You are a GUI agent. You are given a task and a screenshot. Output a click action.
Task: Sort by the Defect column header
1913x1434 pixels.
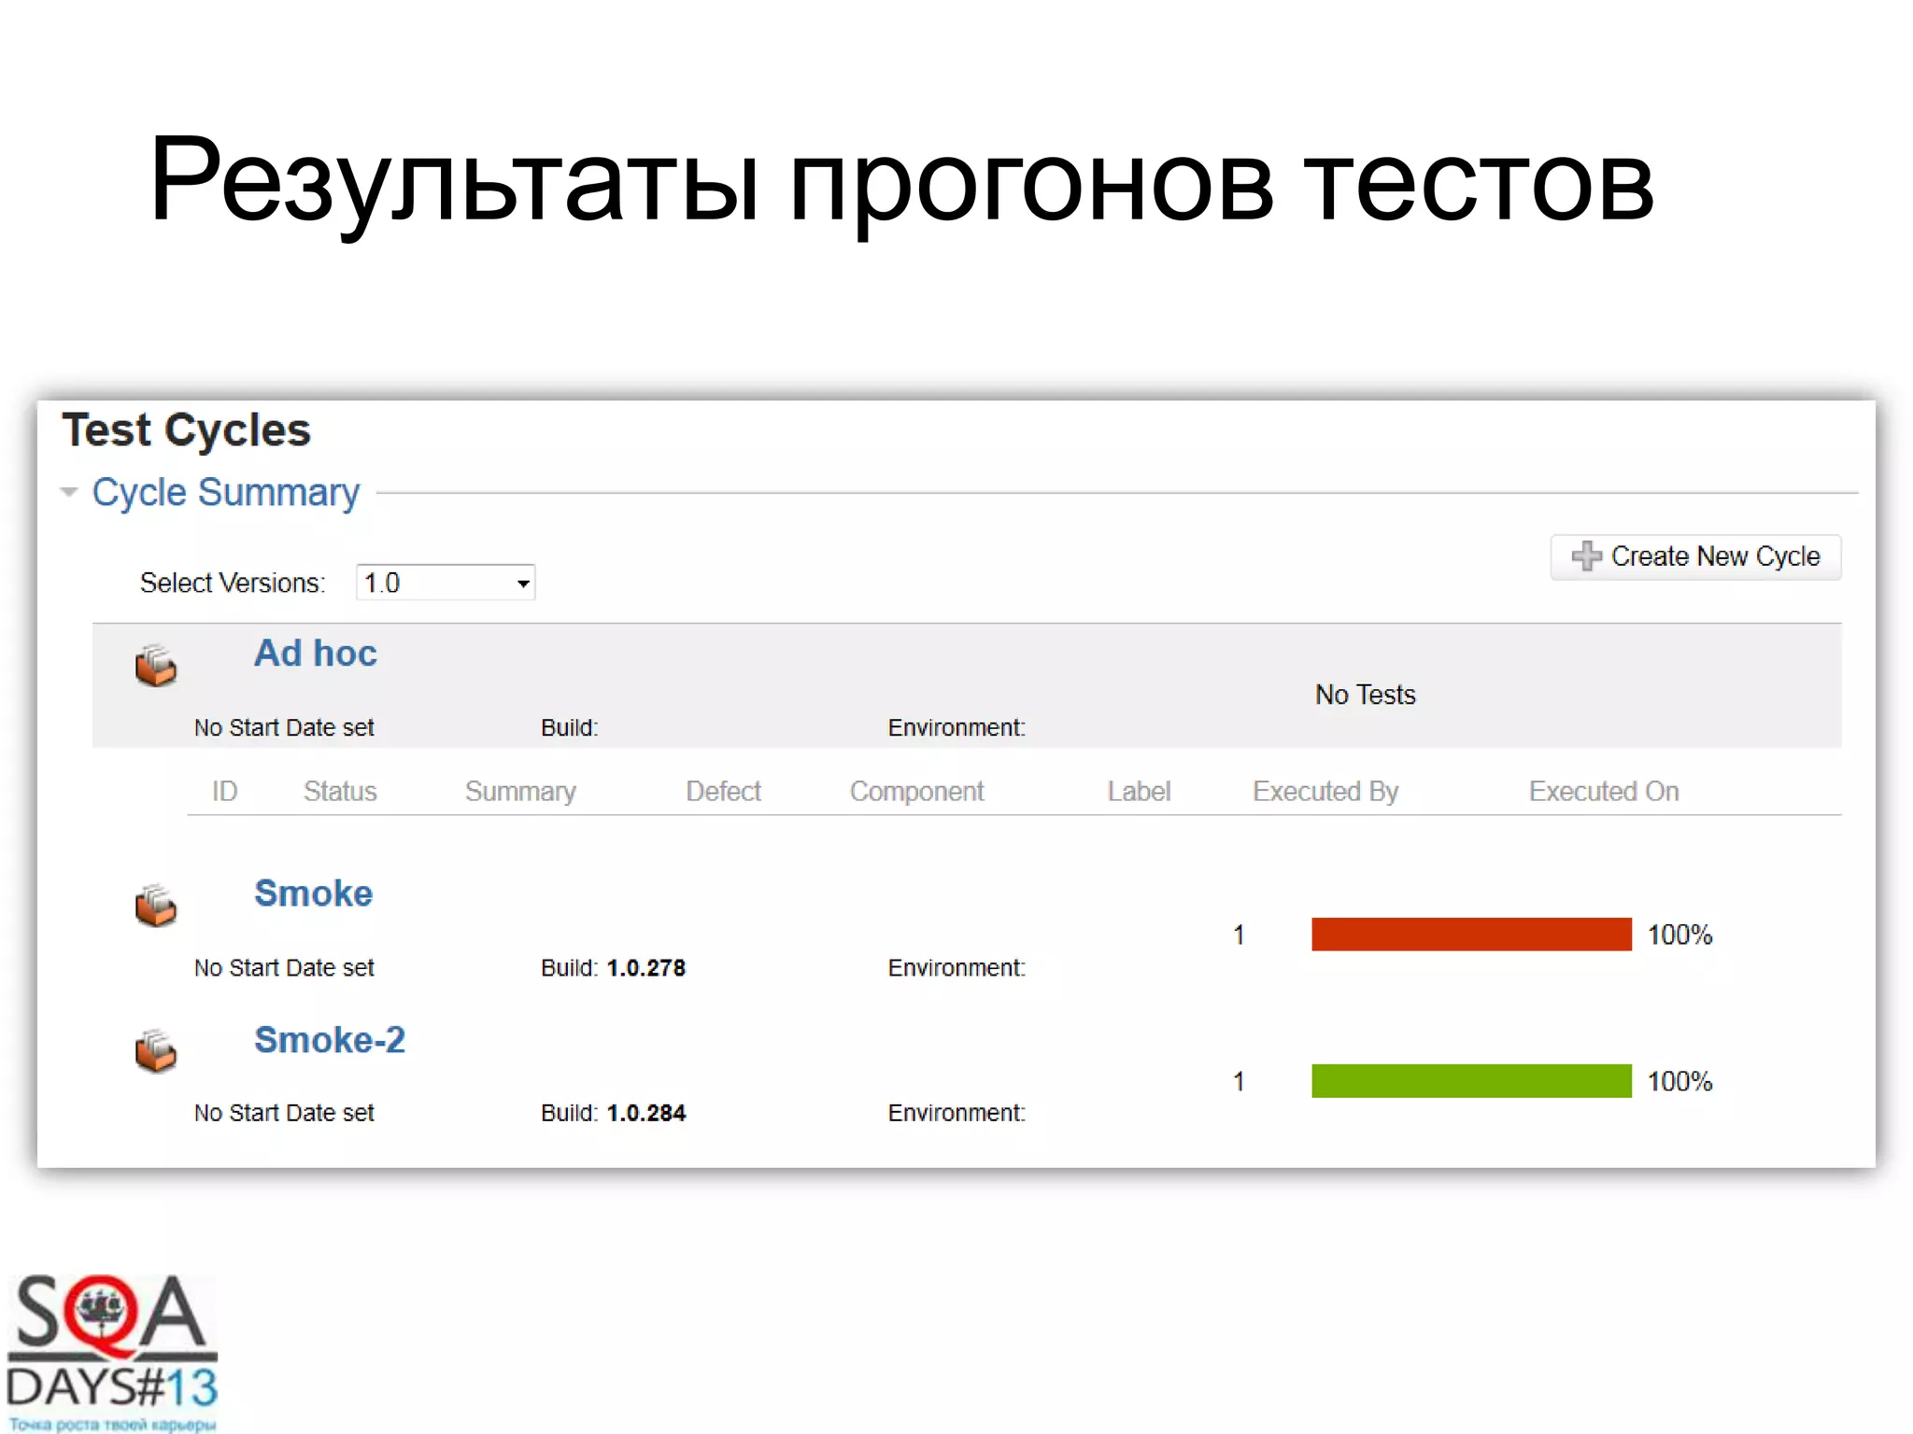723,792
